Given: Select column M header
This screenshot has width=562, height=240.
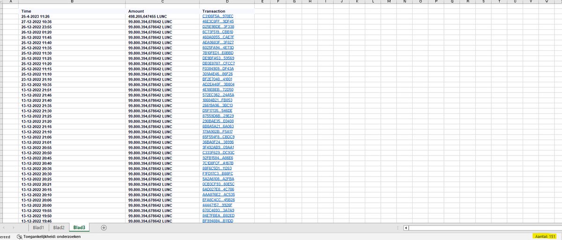Looking at the screenshot, I should click(389, 2).
